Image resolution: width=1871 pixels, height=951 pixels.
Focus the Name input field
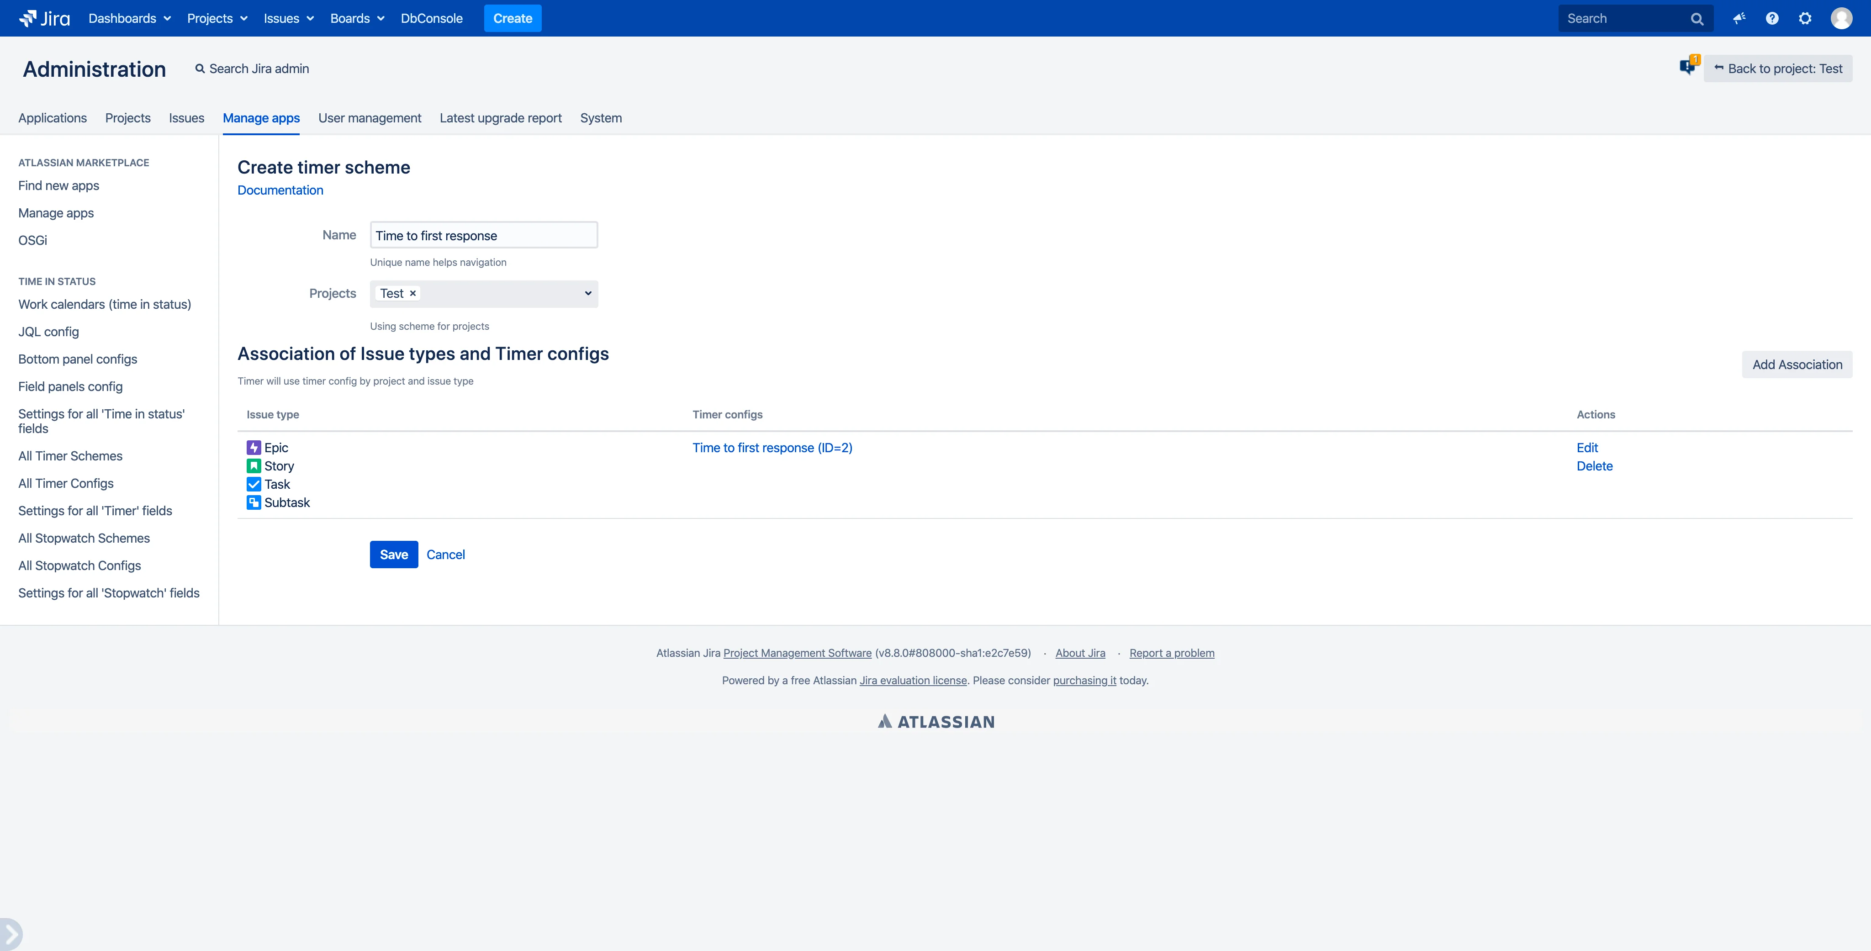point(484,235)
